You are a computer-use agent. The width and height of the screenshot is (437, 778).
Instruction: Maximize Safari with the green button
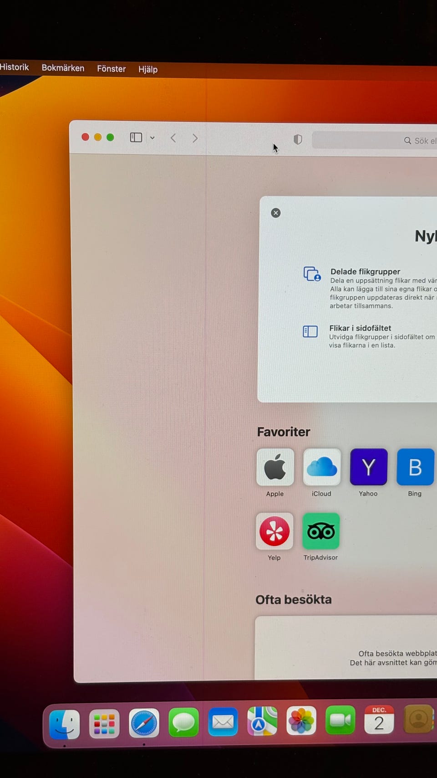click(x=110, y=137)
